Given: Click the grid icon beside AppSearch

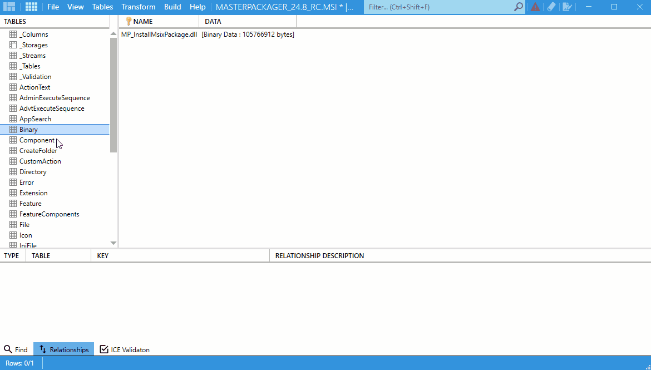Looking at the screenshot, I should pos(13,119).
